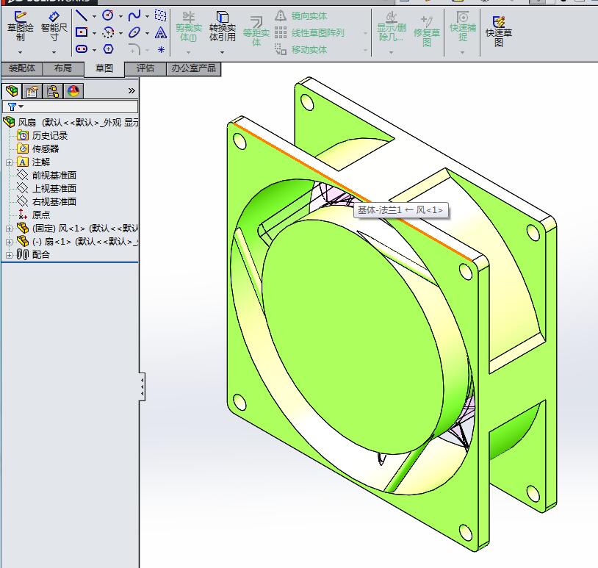598x568 pixels.
Task: Select the Centerpoint Arc tool
Action: (108, 32)
